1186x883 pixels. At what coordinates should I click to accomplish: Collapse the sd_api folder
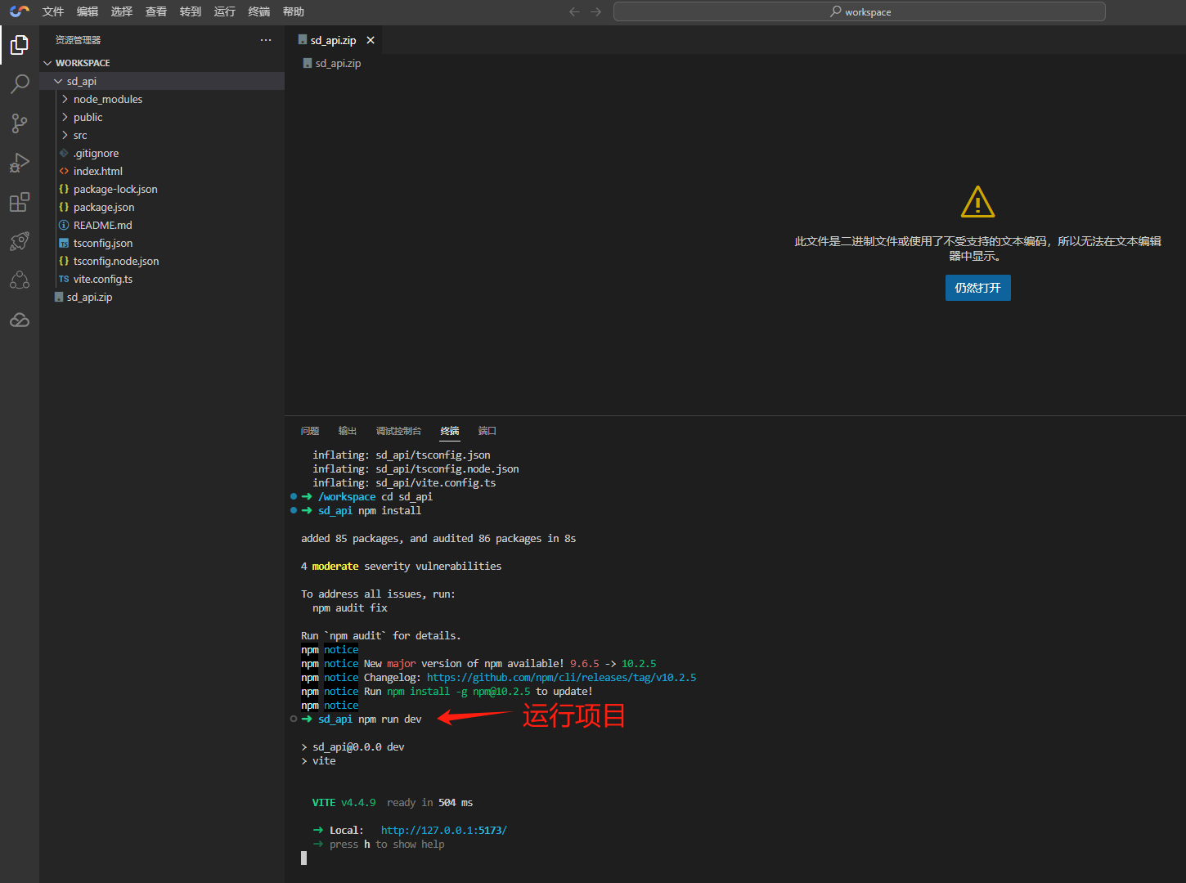coord(81,81)
